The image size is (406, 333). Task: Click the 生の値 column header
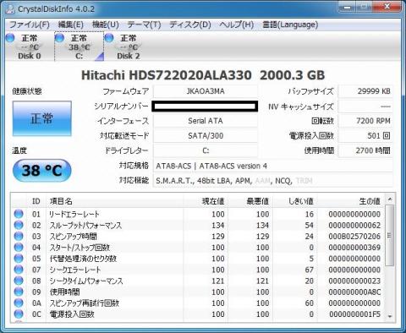coord(350,201)
